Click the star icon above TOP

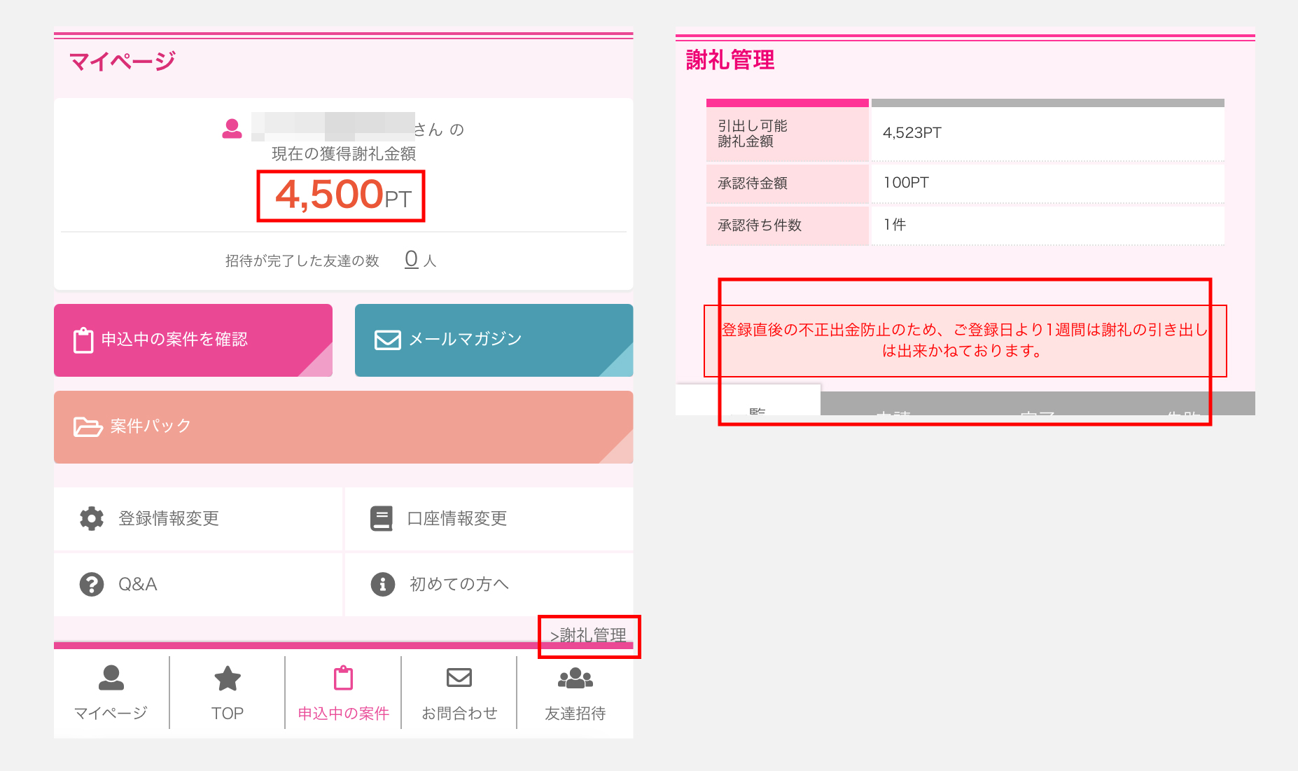[228, 679]
